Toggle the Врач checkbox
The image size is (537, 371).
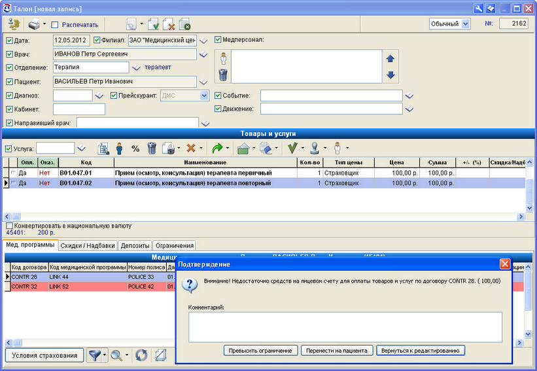tap(10, 54)
